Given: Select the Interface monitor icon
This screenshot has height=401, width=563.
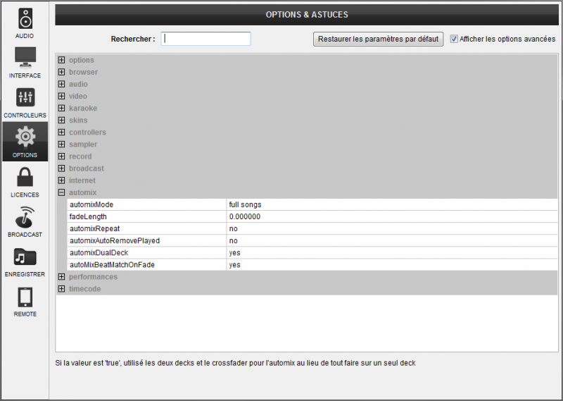Looking at the screenshot, I should [x=25, y=58].
